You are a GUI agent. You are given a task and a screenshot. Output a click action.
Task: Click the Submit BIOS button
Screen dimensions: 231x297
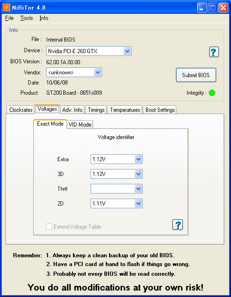tap(196, 75)
